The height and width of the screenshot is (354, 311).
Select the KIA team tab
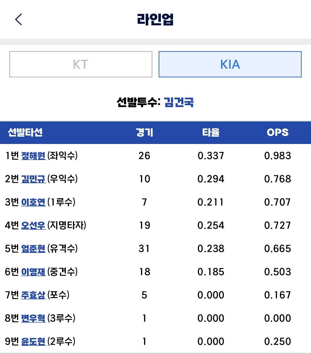click(x=230, y=64)
